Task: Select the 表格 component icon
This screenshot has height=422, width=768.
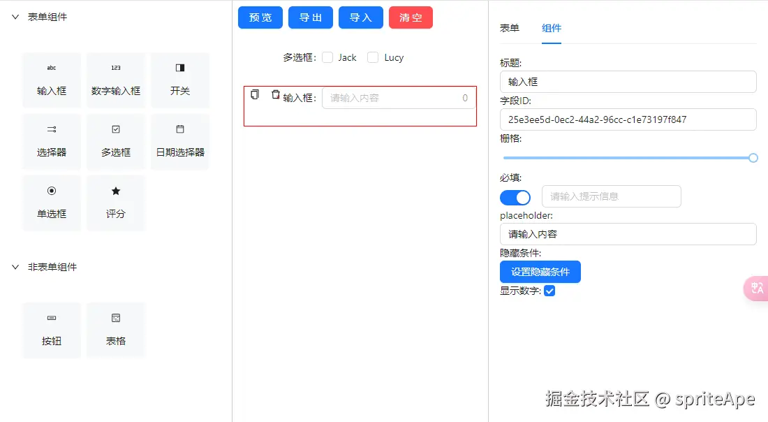Action: coord(116,318)
